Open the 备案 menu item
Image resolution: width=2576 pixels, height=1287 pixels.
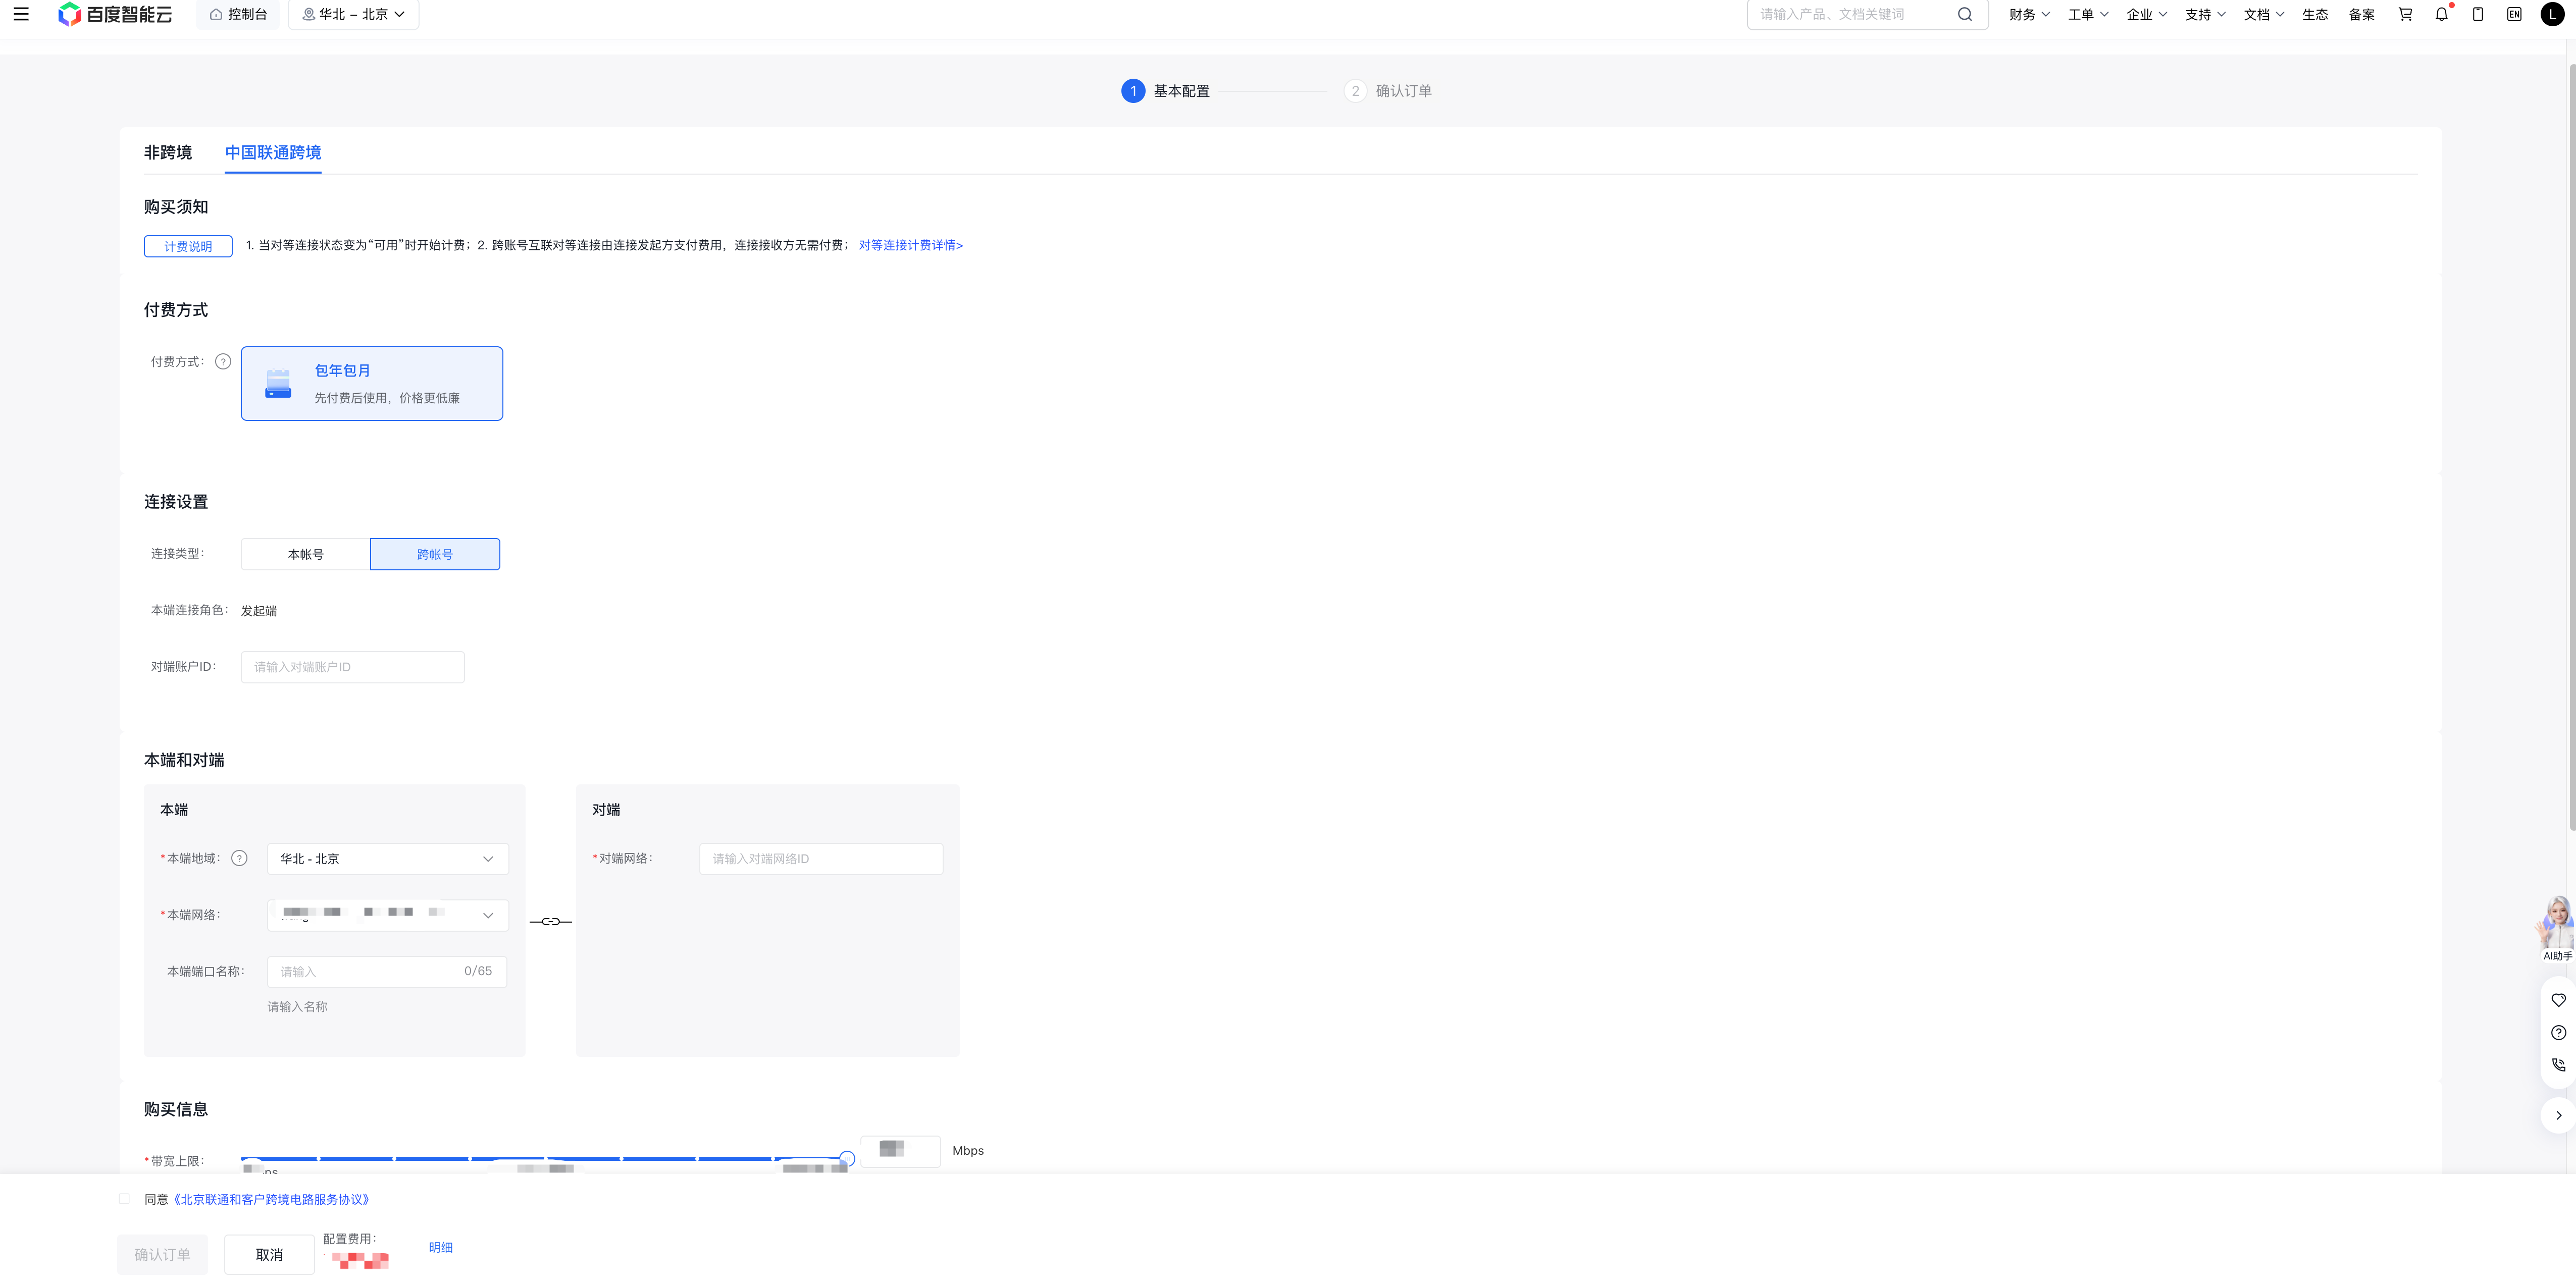pos(2362,14)
